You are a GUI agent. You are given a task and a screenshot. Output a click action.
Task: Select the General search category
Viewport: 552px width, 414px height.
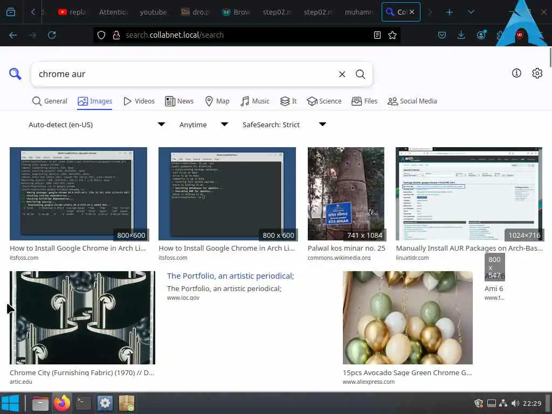click(50, 101)
